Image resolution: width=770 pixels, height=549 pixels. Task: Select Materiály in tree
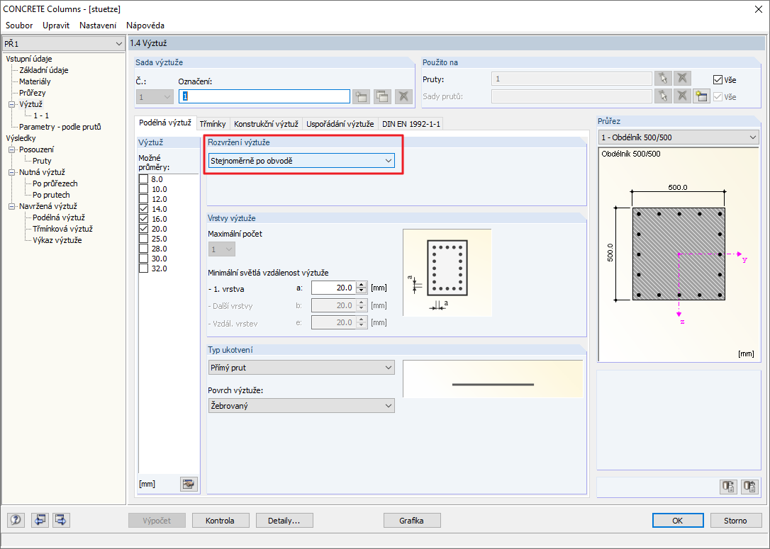(35, 81)
